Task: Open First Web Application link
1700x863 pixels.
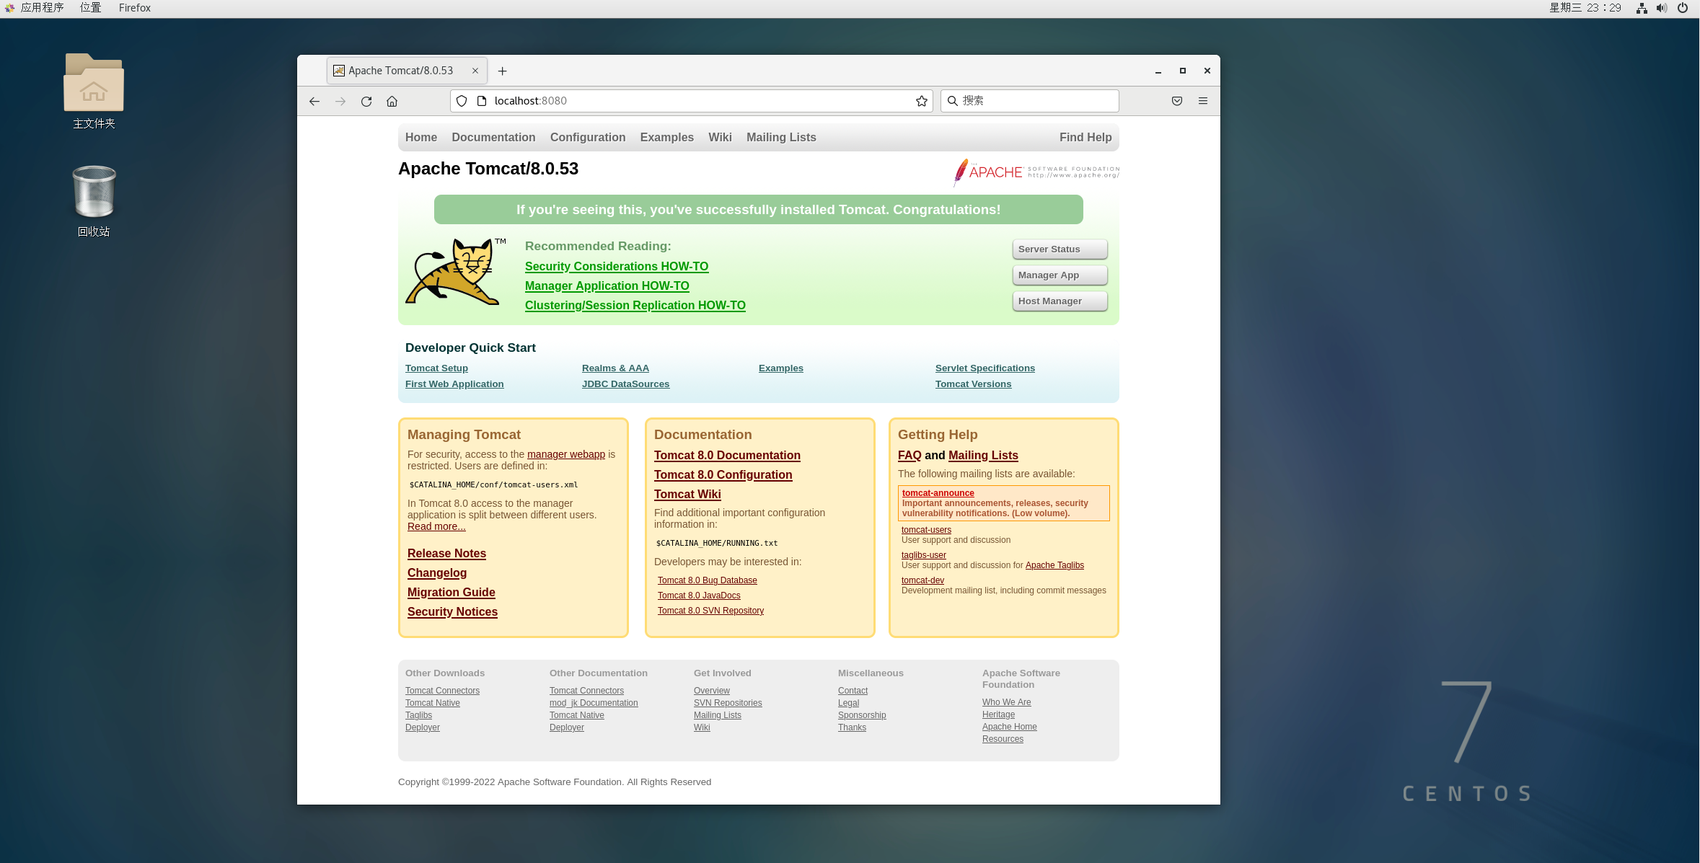Action: [454, 384]
